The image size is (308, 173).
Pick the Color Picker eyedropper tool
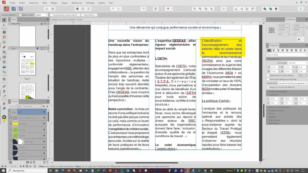tap(4, 96)
